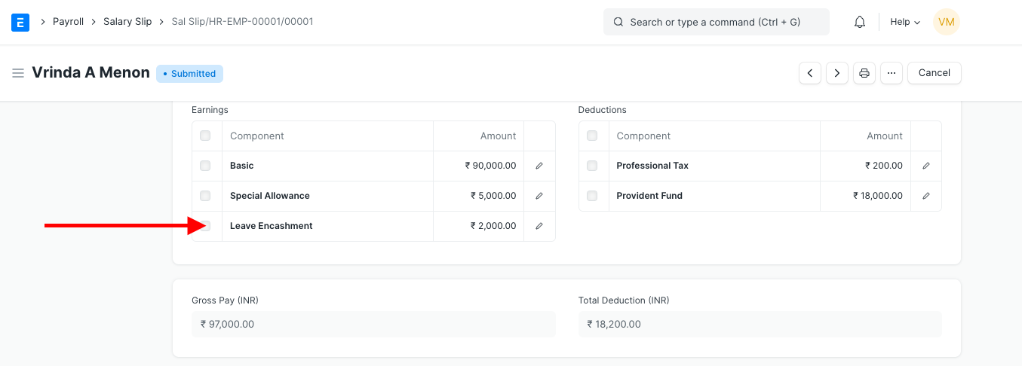Click the Cancel button
The image size is (1022, 366).
934,73
